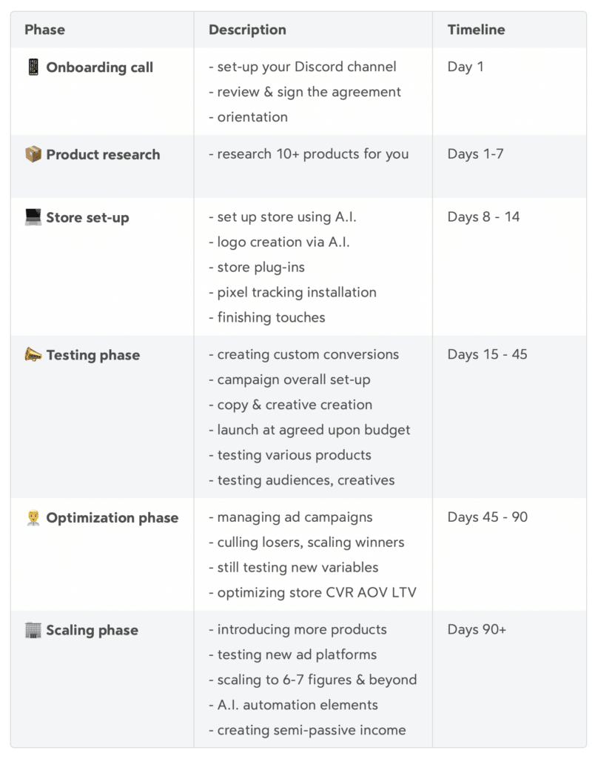Click the Timeline column header
Viewport: 598px width, 759px height.
[x=476, y=30]
